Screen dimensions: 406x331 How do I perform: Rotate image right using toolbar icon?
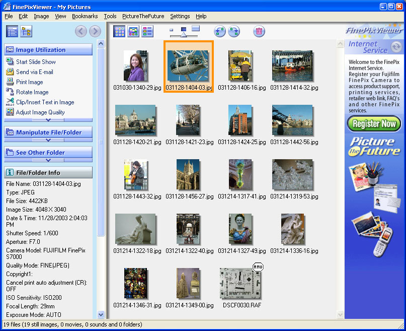pos(234,32)
